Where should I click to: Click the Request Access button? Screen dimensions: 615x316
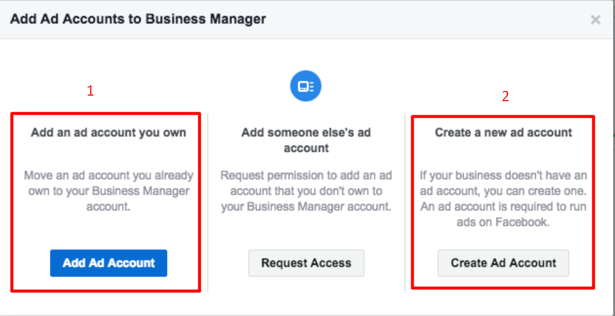tap(306, 263)
